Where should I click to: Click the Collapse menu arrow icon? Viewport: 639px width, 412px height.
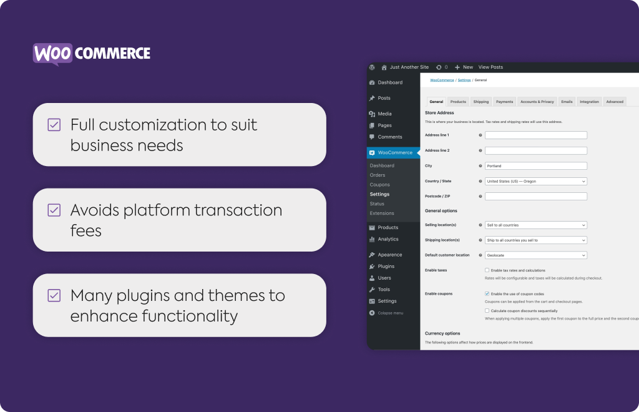click(x=372, y=313)
